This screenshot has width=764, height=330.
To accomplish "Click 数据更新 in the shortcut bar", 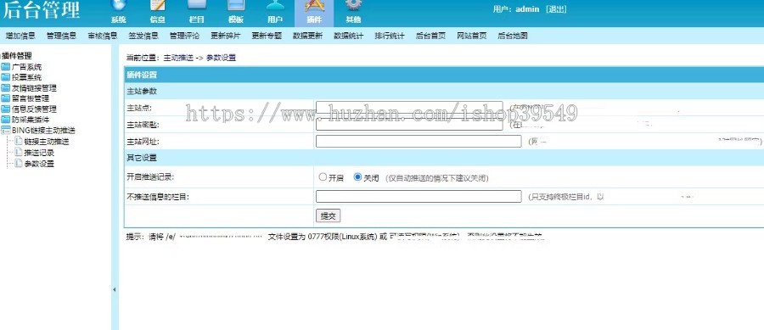I will [x=307, y=36].
